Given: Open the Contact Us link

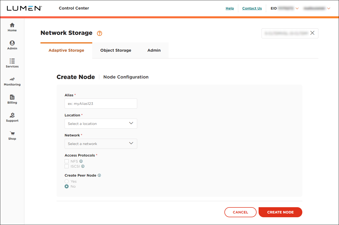Looking at the screenshot, I should coord(252,8).
